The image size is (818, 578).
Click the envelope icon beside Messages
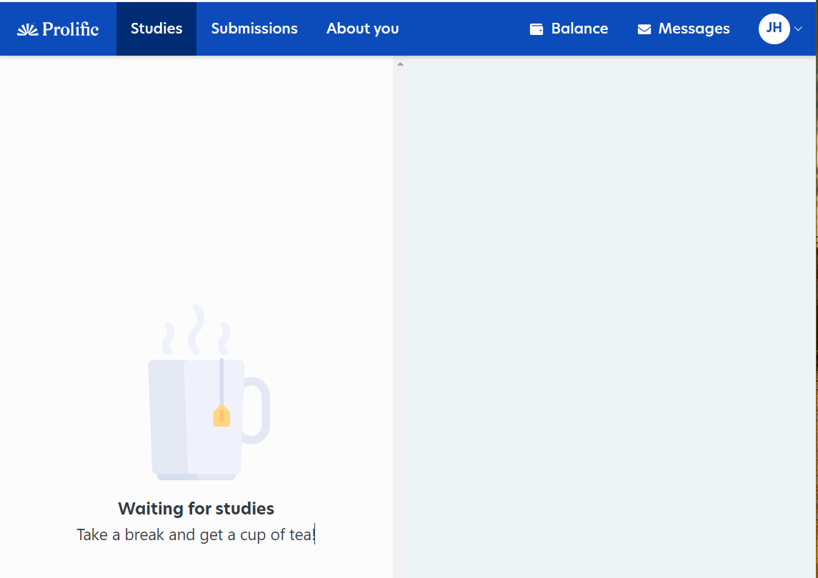(x=644, y=29)
